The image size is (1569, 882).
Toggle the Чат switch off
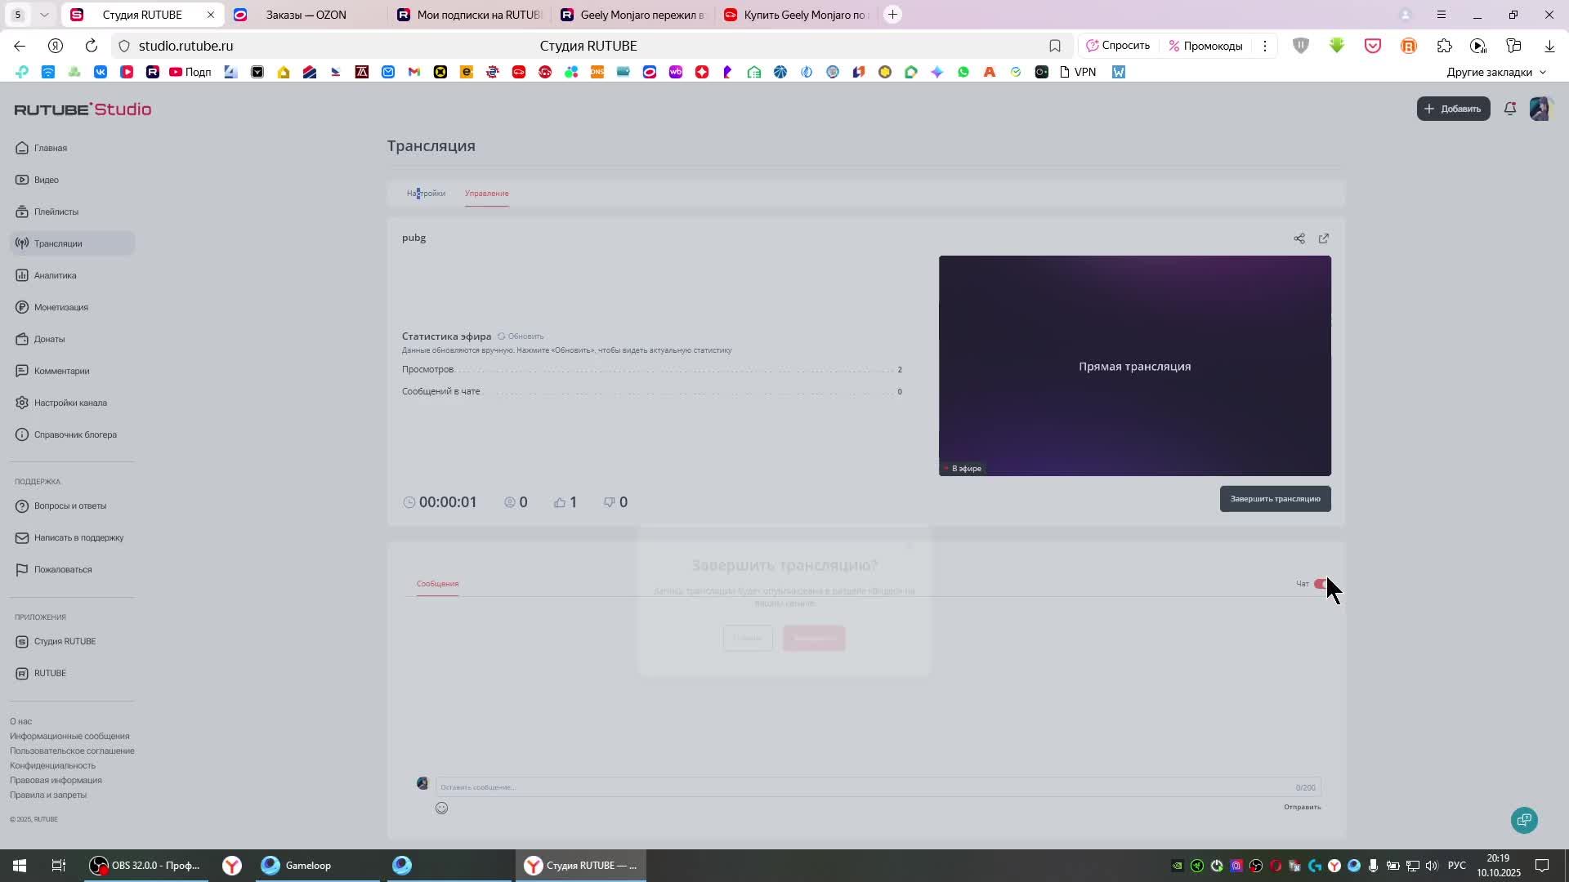1320,584
